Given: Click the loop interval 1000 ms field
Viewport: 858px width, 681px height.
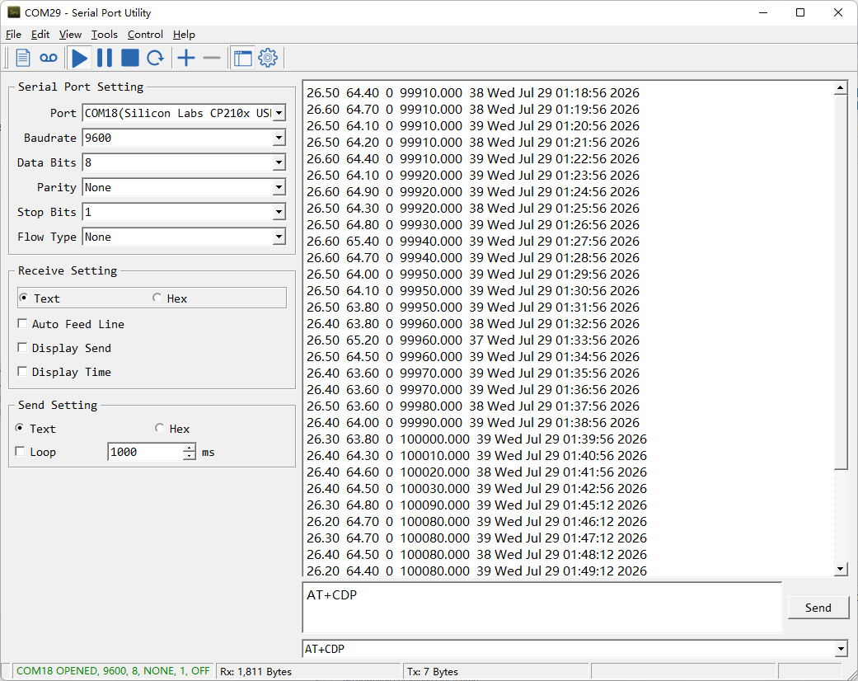Looking at the screenshot, I should tap(145, 452).
